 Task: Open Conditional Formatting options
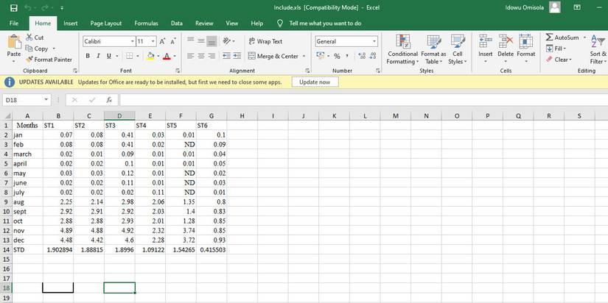[x=402, y=49]
